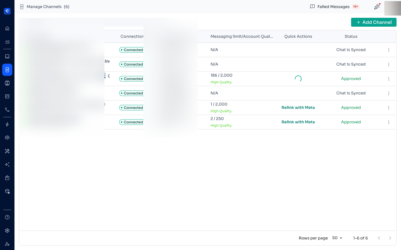Screen dimensions: 401x250
Task: Select the highlighted Manage Channels sidebar icon
Action: point(7,70)
